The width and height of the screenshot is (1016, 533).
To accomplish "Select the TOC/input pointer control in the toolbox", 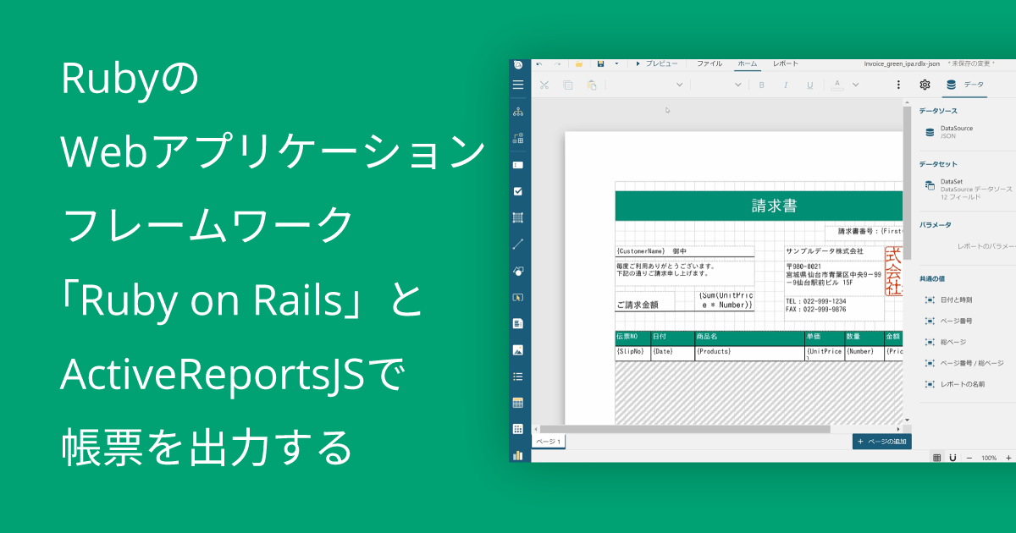I will tap(518, 297).
